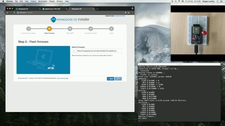Open the Edit menu

21,1
